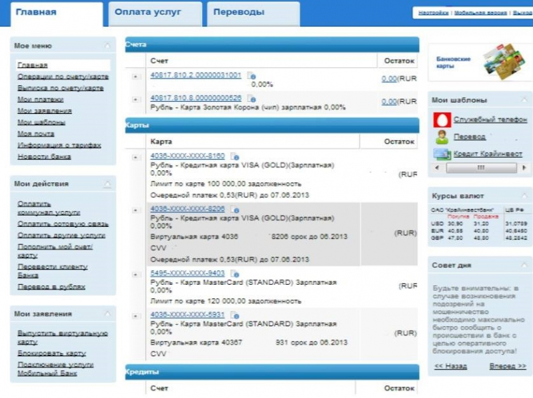Image resolution: width=533 pixels, height=398 pixels.
Task: Switch to the Оплата услуг tab
Action: 155,14
